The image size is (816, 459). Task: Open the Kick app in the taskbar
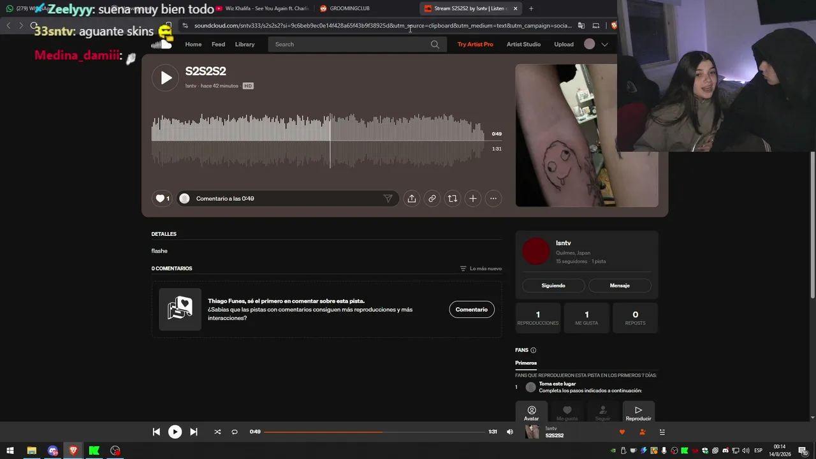point(94,451)
